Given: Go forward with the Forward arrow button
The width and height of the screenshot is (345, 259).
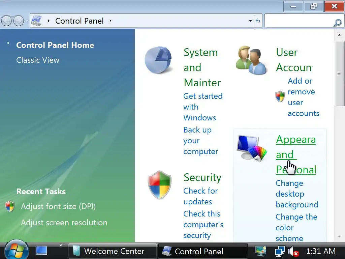Looking at the screenshot, I should coord(19,21).
